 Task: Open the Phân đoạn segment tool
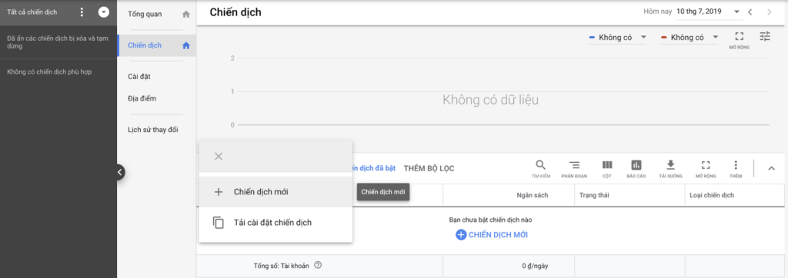pyautogui.click(x=574, y=169)
